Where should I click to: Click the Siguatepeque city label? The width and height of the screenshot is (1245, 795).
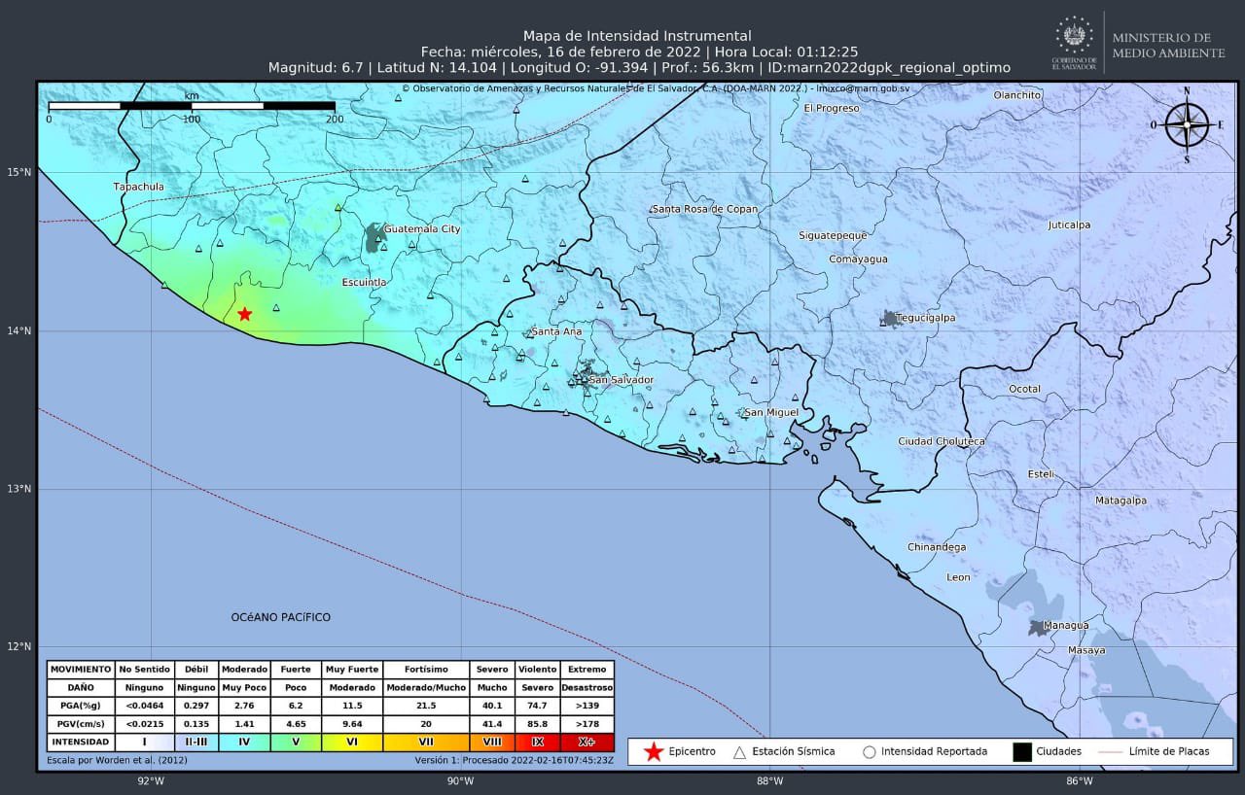[x=833, y=235]
